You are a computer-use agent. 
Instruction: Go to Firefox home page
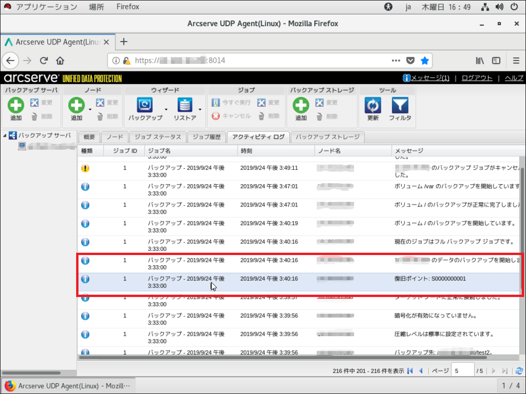[x=60, y=61]
